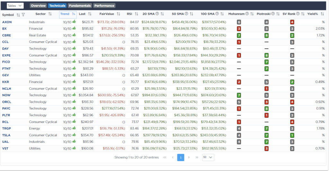Select page 1 in the pagination
Screen dimensions: 329x171
pos(181,158)
